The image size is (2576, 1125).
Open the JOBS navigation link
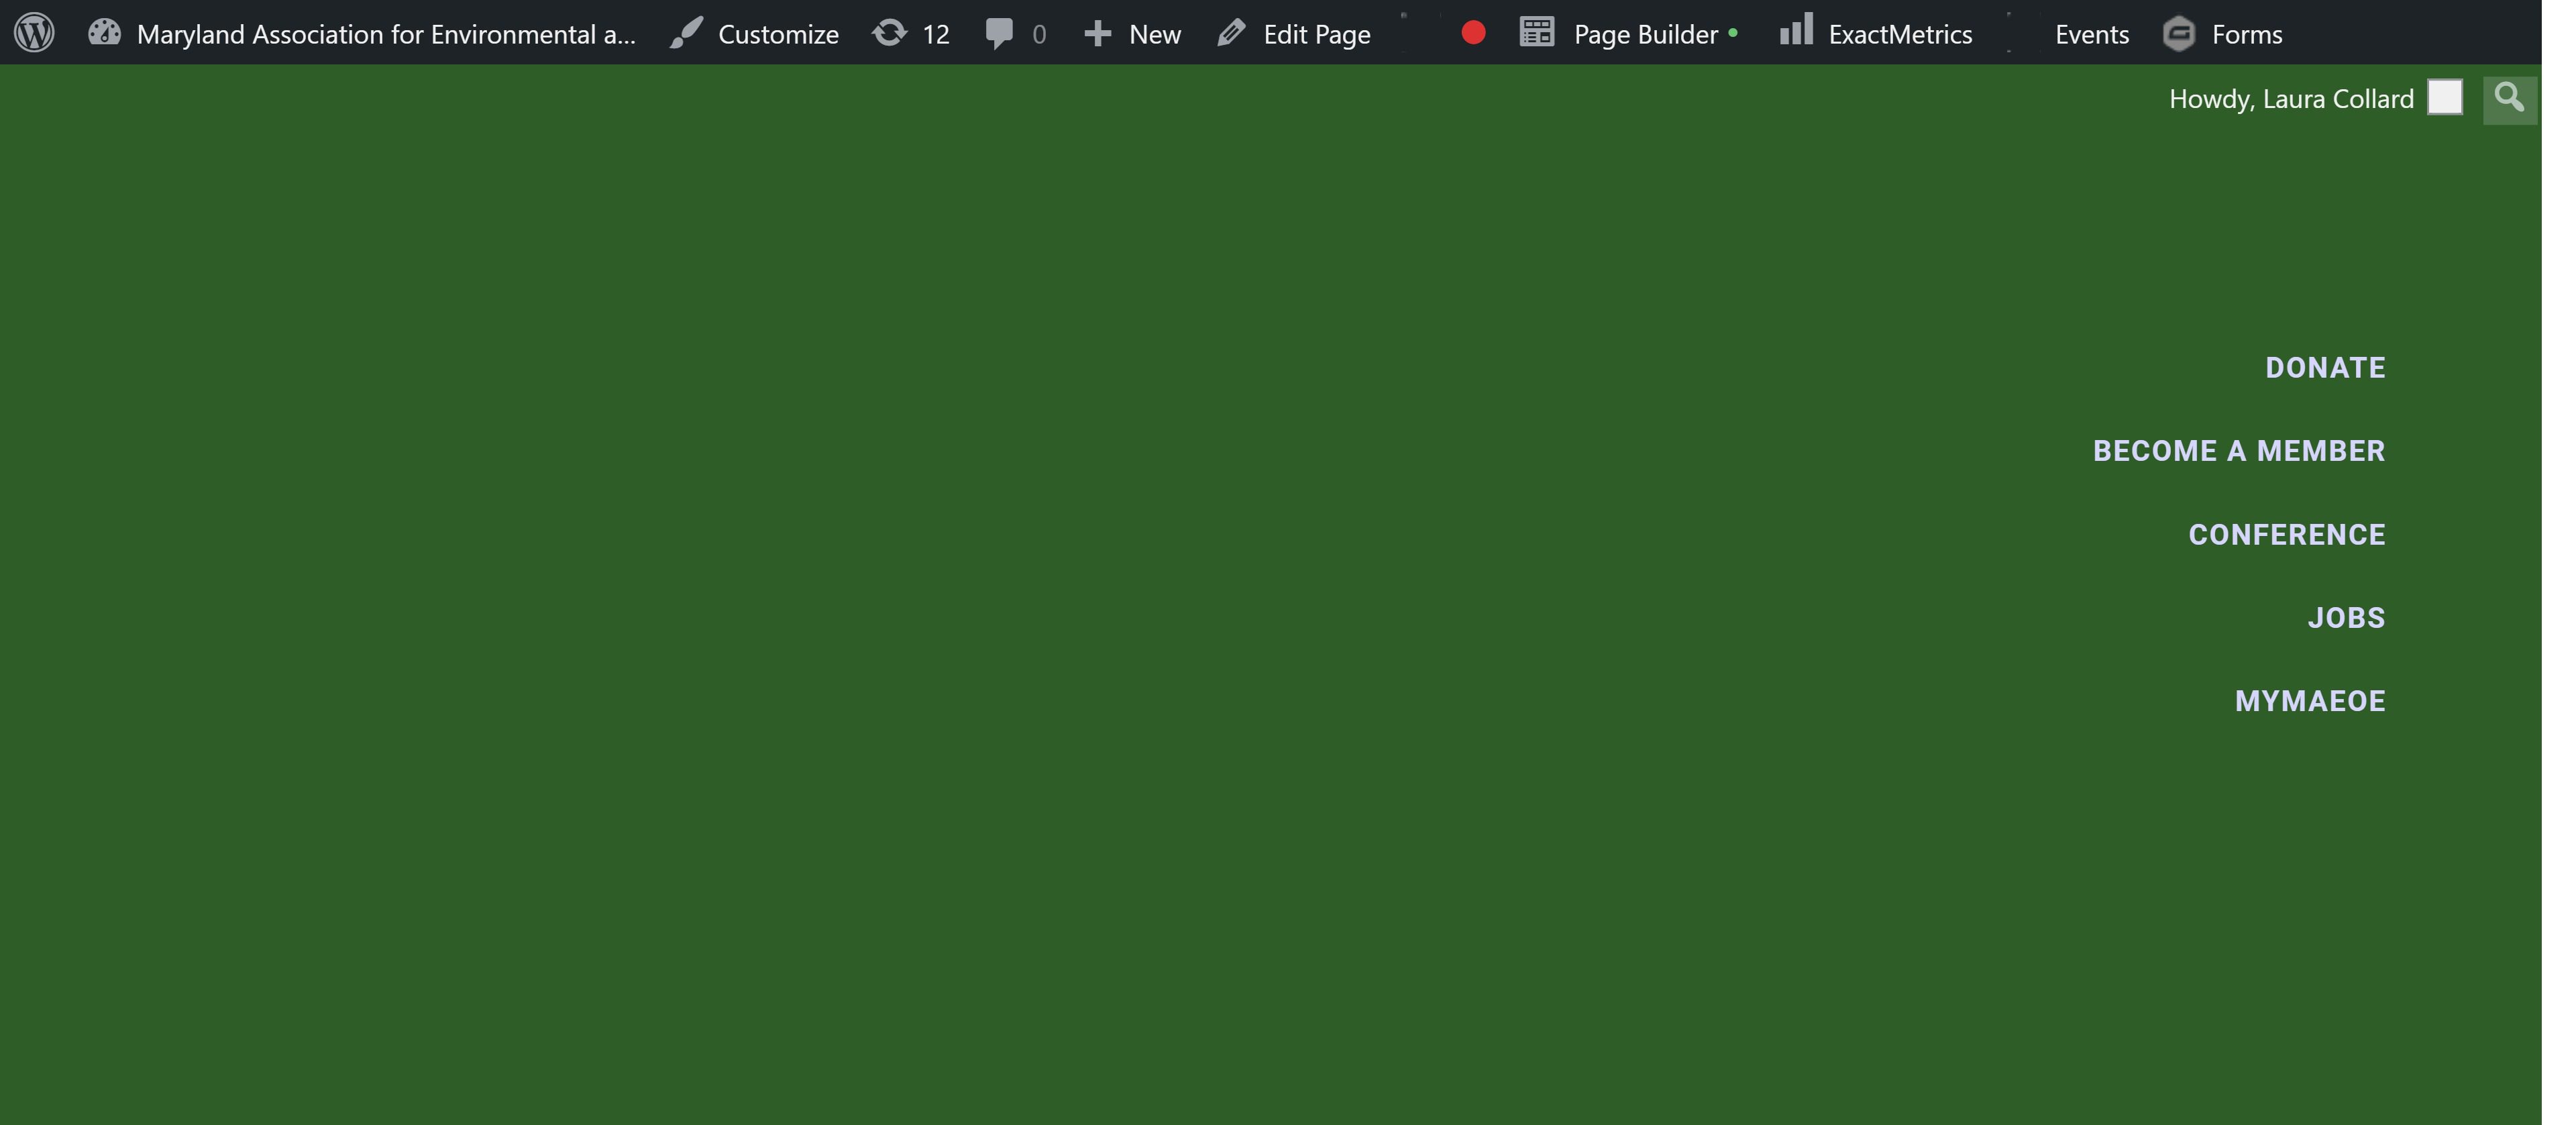[x=2345, y=618]
